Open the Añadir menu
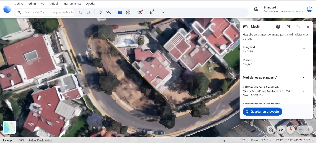Screen dimensions: 316x143 [x=55, y=4]
